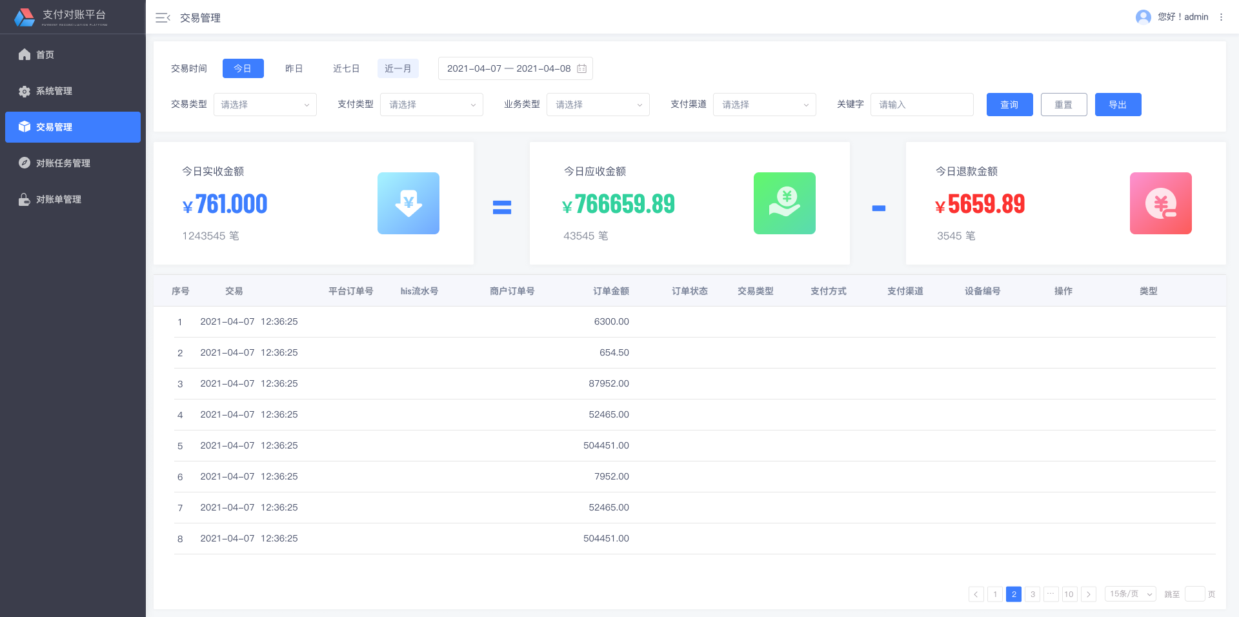Click the home icon beside 首页

point(25,54)
